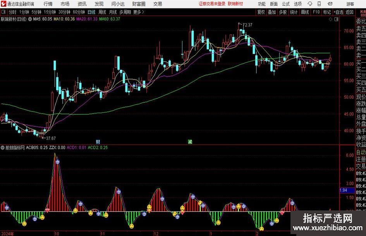Expand the 更多 period options

click(x=139, y=12)
